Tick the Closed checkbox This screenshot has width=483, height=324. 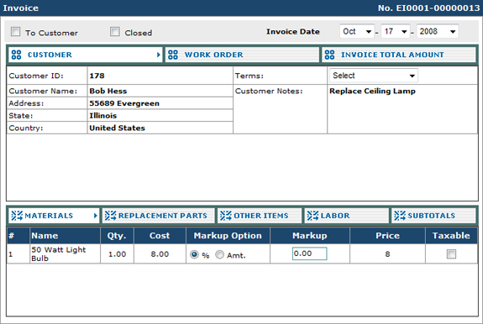tap(115, 32)
